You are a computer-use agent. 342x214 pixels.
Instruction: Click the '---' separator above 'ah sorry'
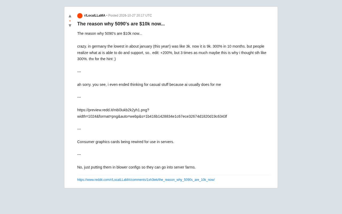coord(79,72)
